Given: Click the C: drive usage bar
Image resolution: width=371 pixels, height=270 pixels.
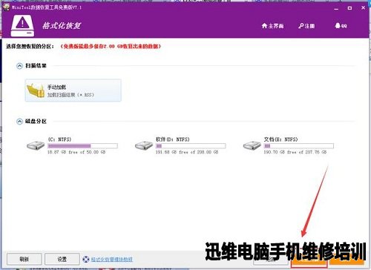Looking at the screenshot, I should [x=82, y=146].
